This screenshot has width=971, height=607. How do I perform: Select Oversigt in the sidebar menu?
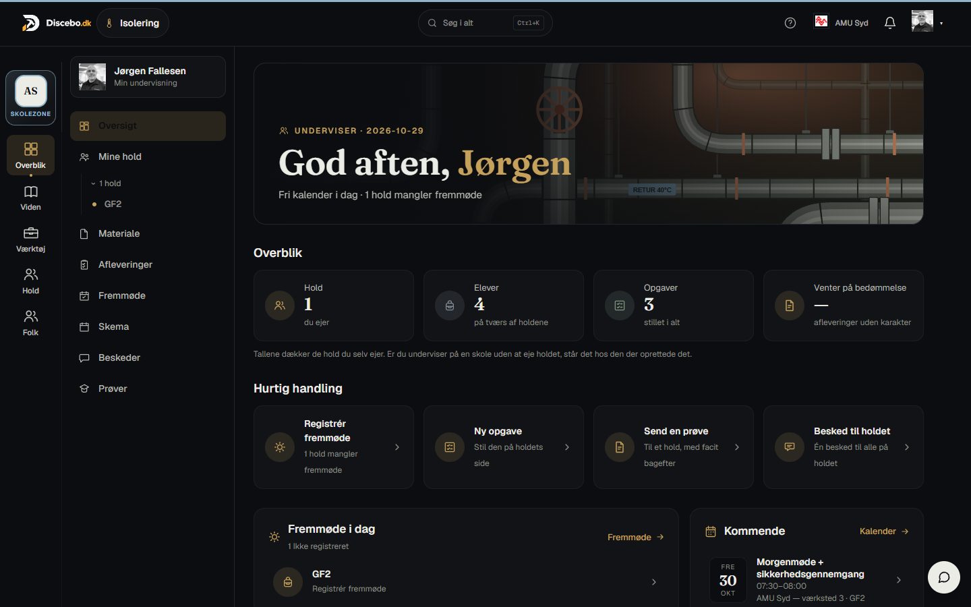[x=148, y=126]
